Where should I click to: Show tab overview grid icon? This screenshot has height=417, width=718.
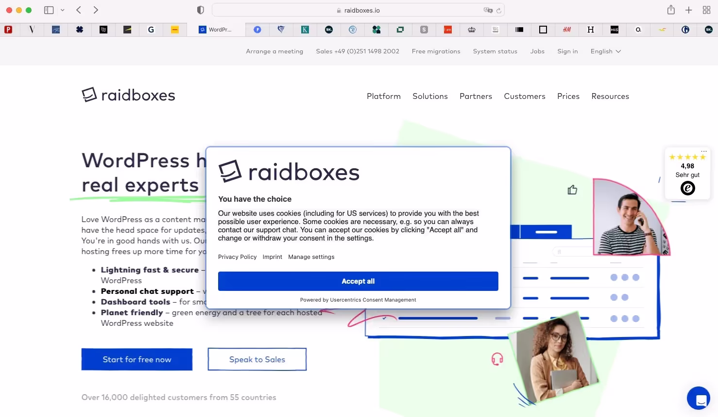706,10
